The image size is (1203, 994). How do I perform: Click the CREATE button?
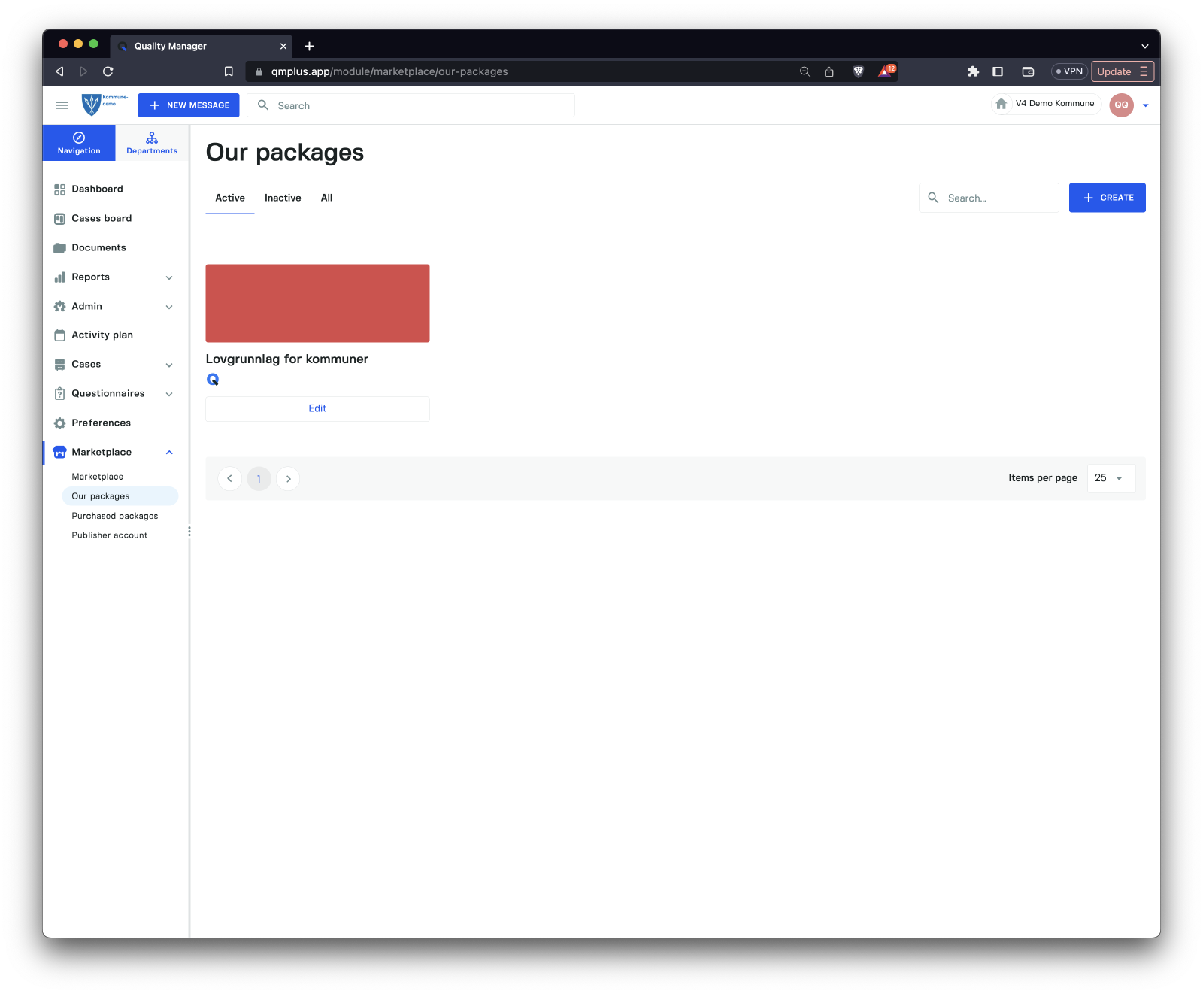coord(1107,198)
